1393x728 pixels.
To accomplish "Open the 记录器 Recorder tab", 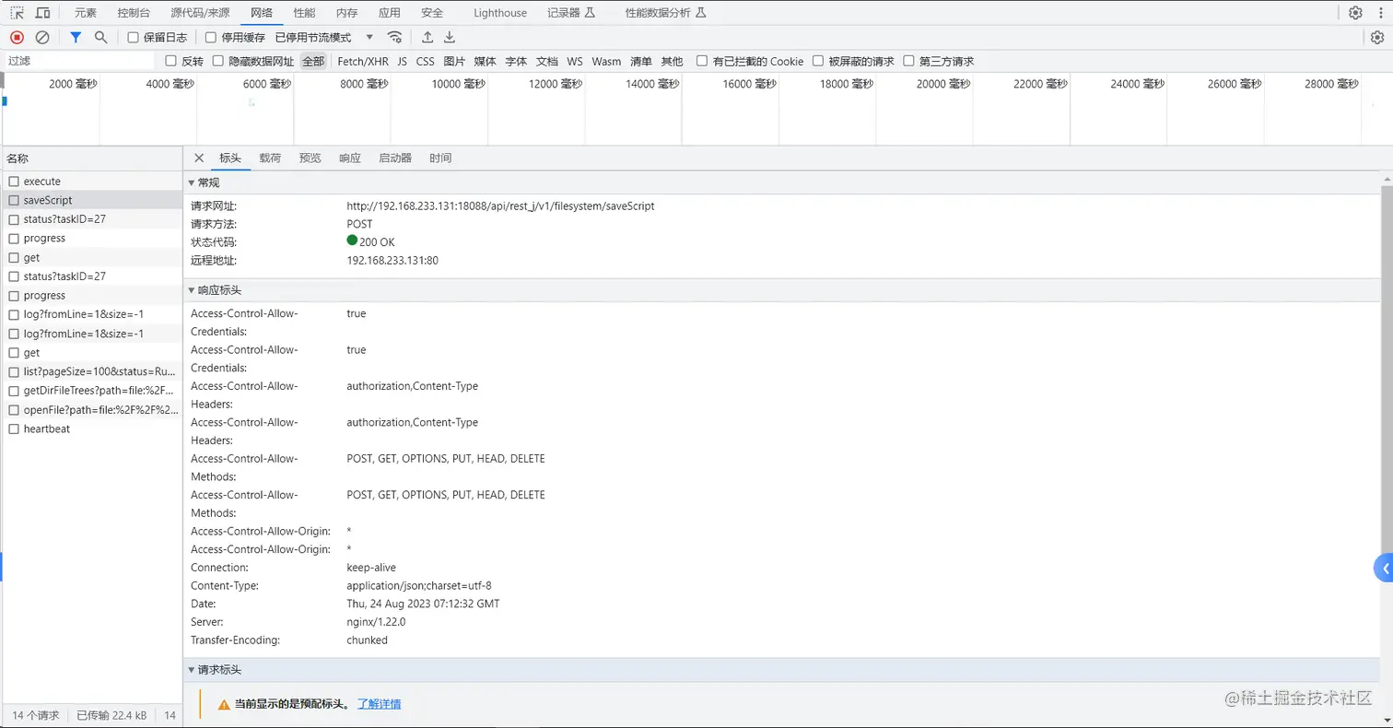I will pos(571,13).
